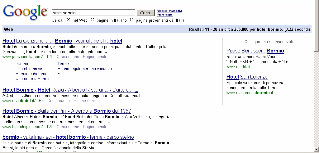
Task: Choose 'pagine provenienti da: Italia' radio button
Action: click(132, 20)
